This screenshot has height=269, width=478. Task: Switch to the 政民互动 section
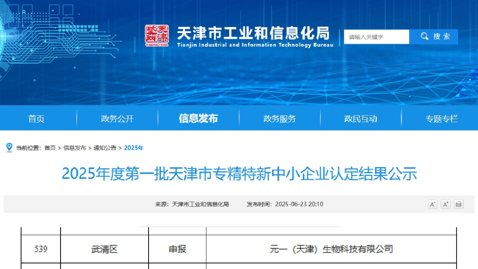[360, 119]
